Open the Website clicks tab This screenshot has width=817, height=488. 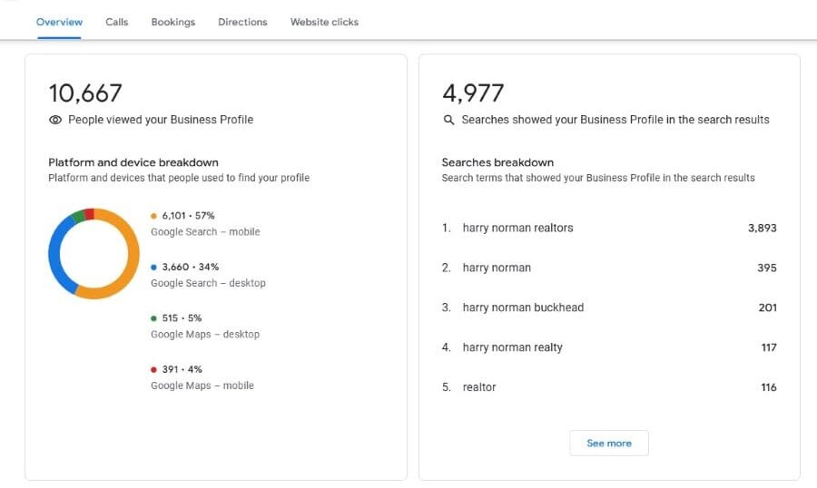(324, 22)
